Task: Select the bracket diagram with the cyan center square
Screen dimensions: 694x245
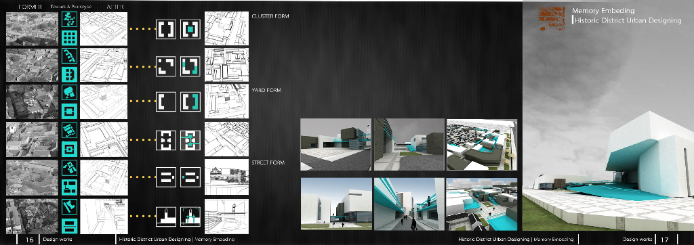Action: pos(190,28)
